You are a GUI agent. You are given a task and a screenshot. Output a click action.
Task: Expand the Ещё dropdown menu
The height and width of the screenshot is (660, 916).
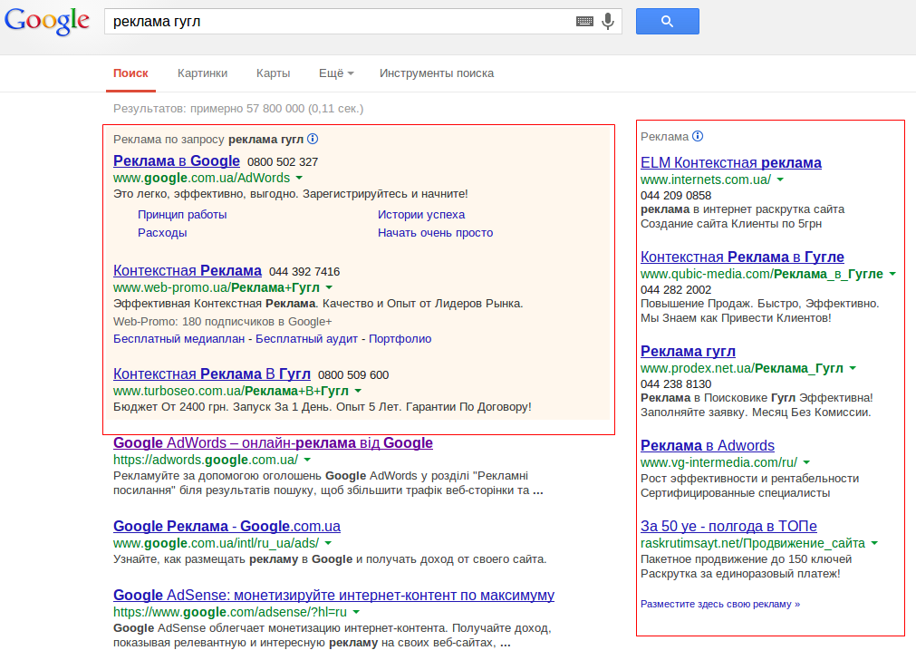coord(336,73)
